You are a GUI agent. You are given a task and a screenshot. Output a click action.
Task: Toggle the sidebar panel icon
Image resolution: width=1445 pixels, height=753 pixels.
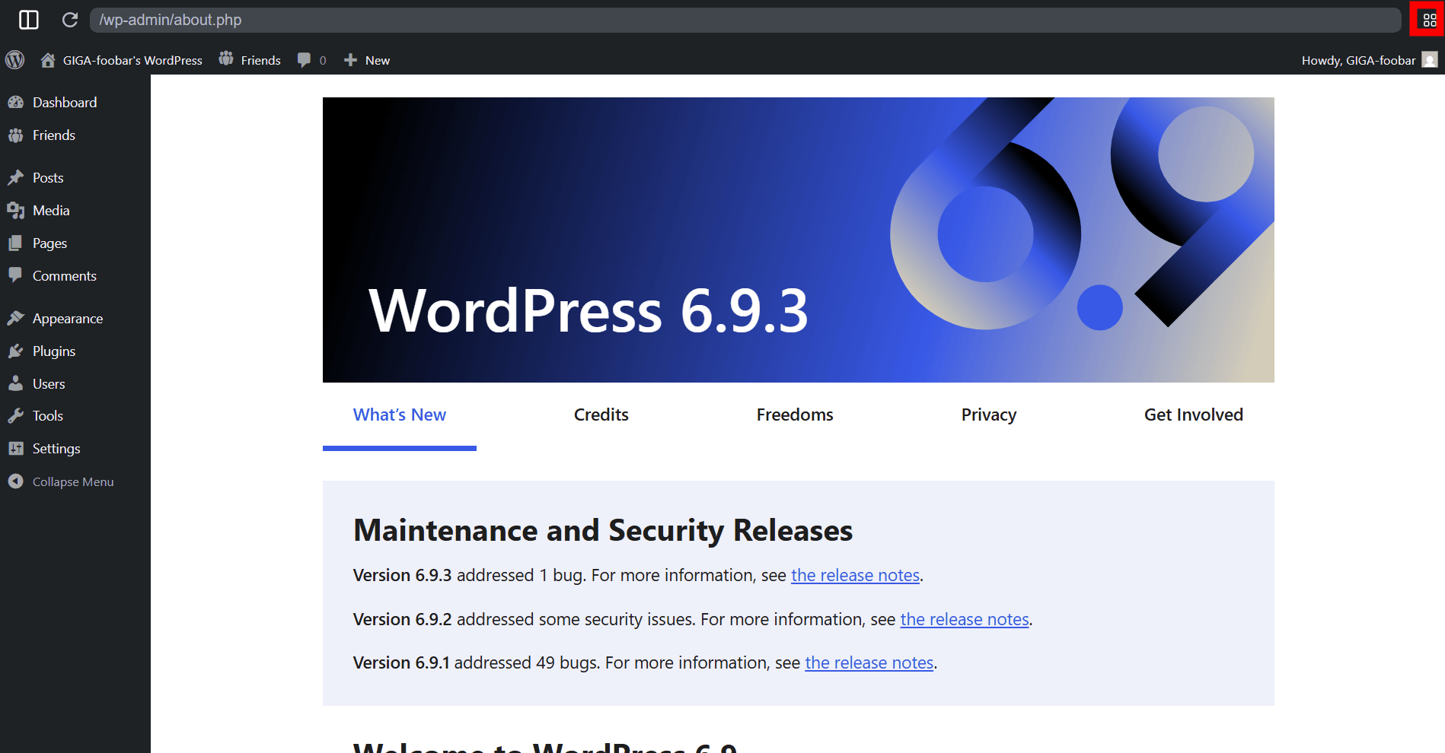tap(29, 20)
